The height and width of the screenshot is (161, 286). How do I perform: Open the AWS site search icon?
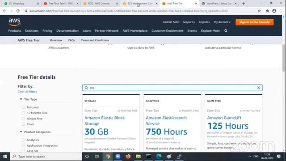pos(226,31)
